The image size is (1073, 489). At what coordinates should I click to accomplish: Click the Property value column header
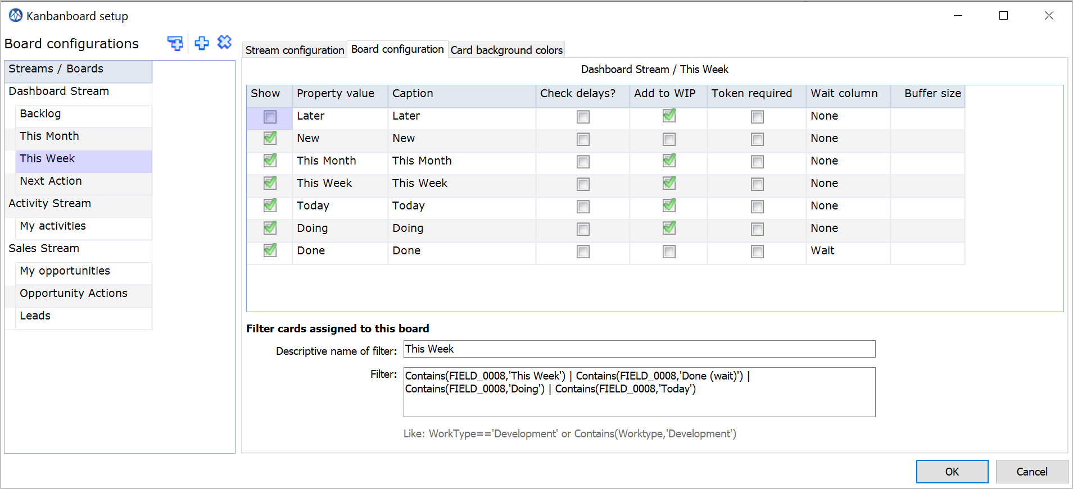340,96
